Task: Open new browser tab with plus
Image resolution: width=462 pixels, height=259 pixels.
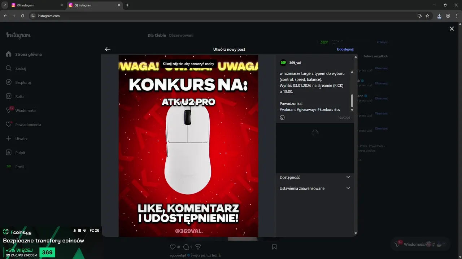Action: tap(127, 5)
